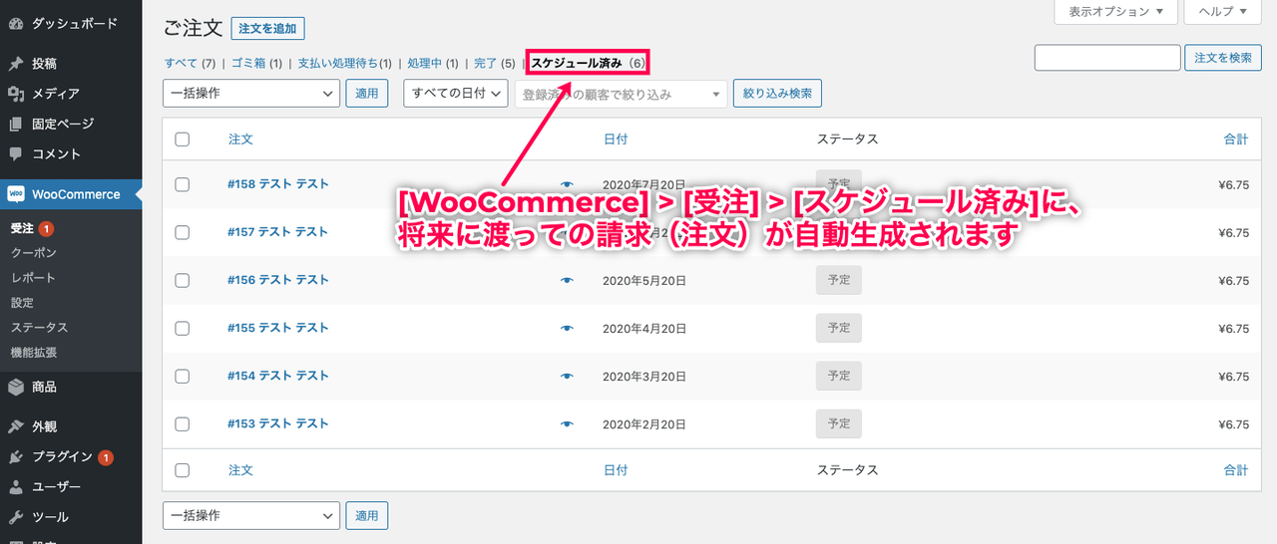Image resolution: width=1277 pixels, height=544 pixels.
Task: Click the Products (商品) box icon
Action: 16,387
